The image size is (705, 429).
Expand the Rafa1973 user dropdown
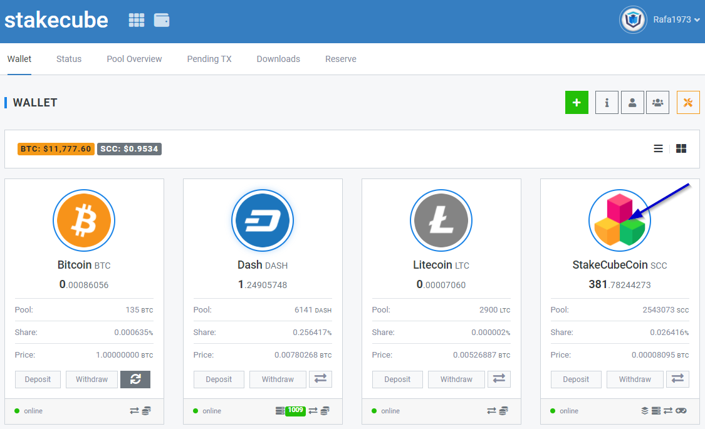point(676,20)
